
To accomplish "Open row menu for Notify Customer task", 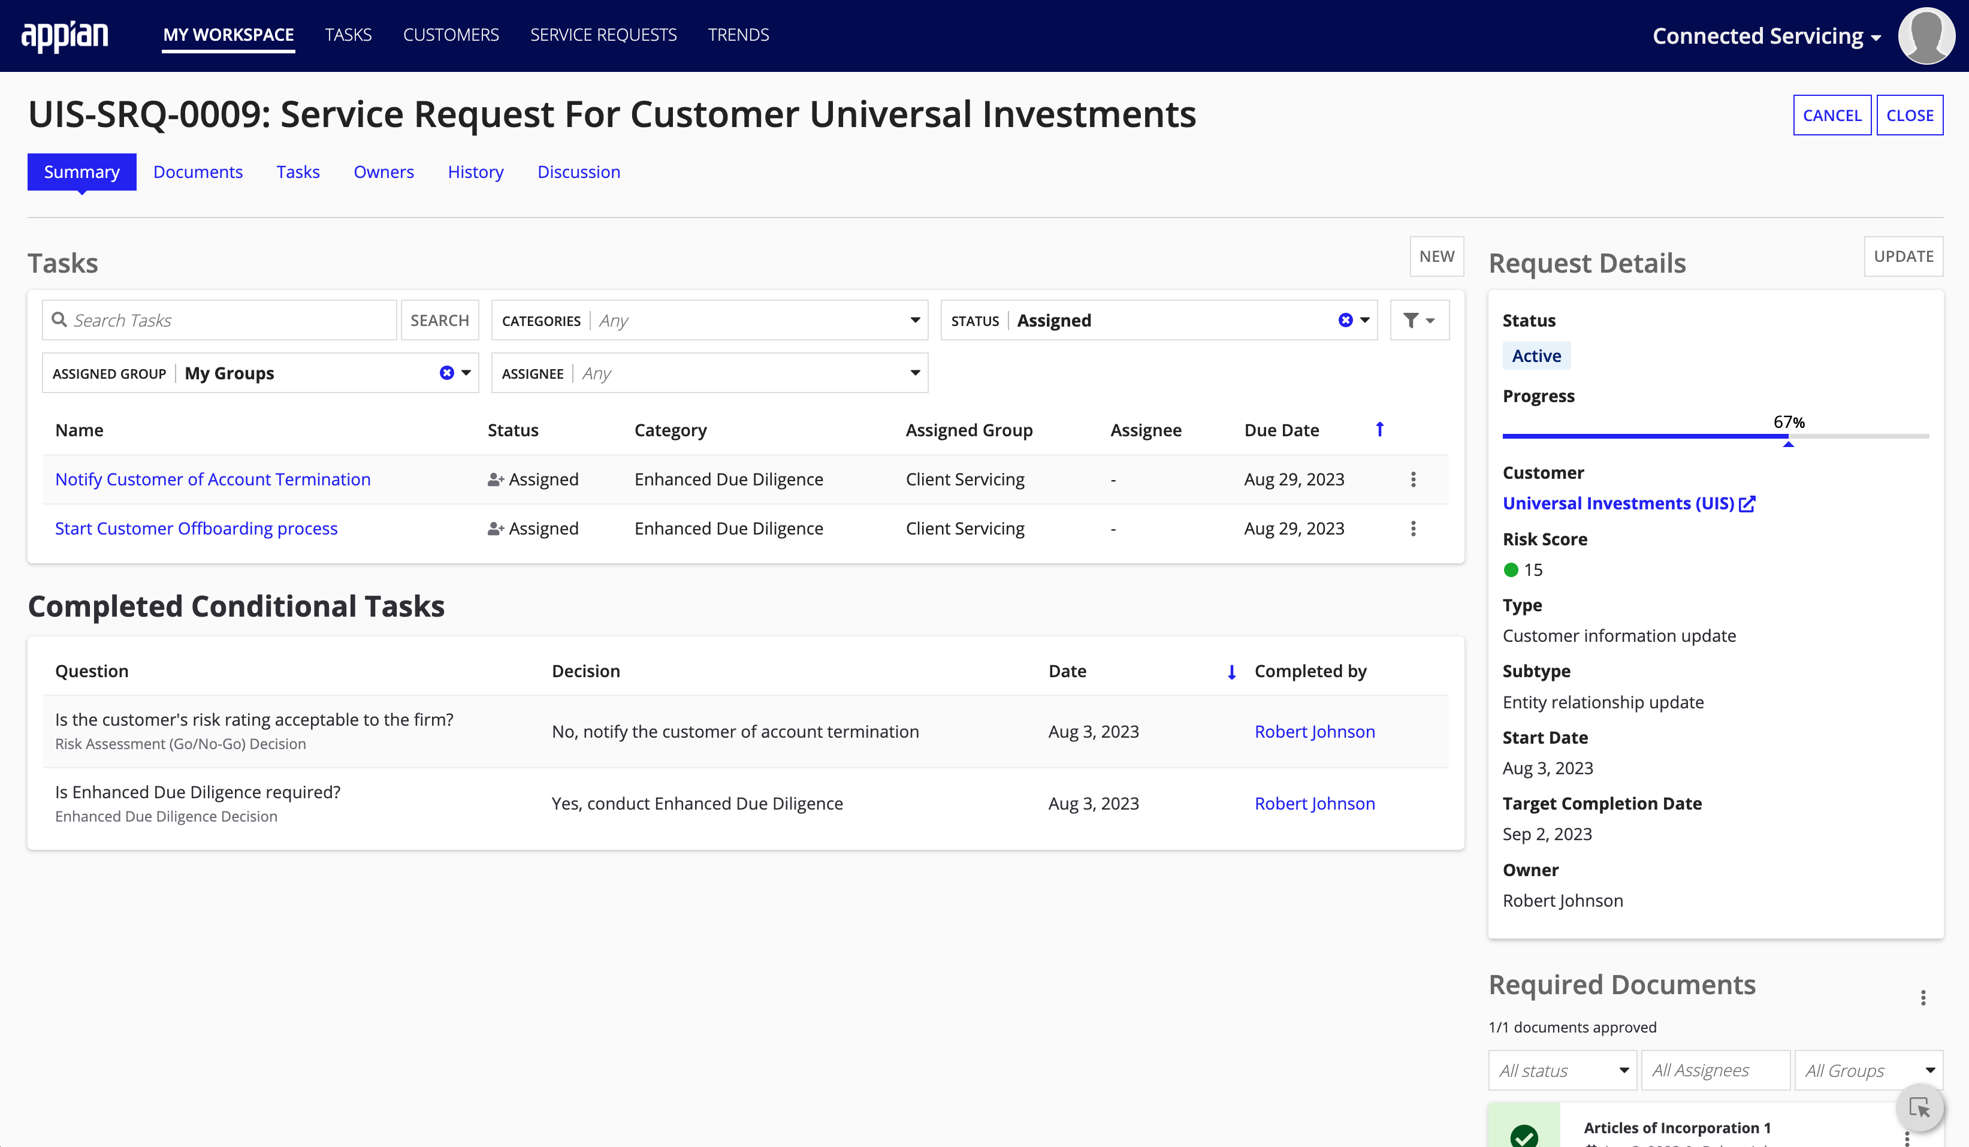I will click(1413, 480).
